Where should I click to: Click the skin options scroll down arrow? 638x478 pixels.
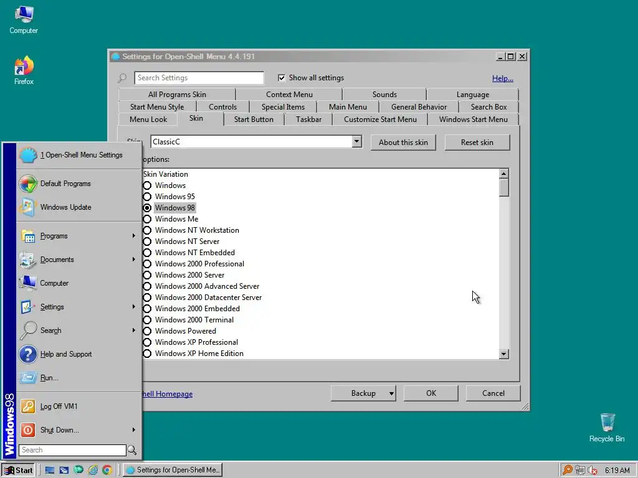click(x=503, y=354)
